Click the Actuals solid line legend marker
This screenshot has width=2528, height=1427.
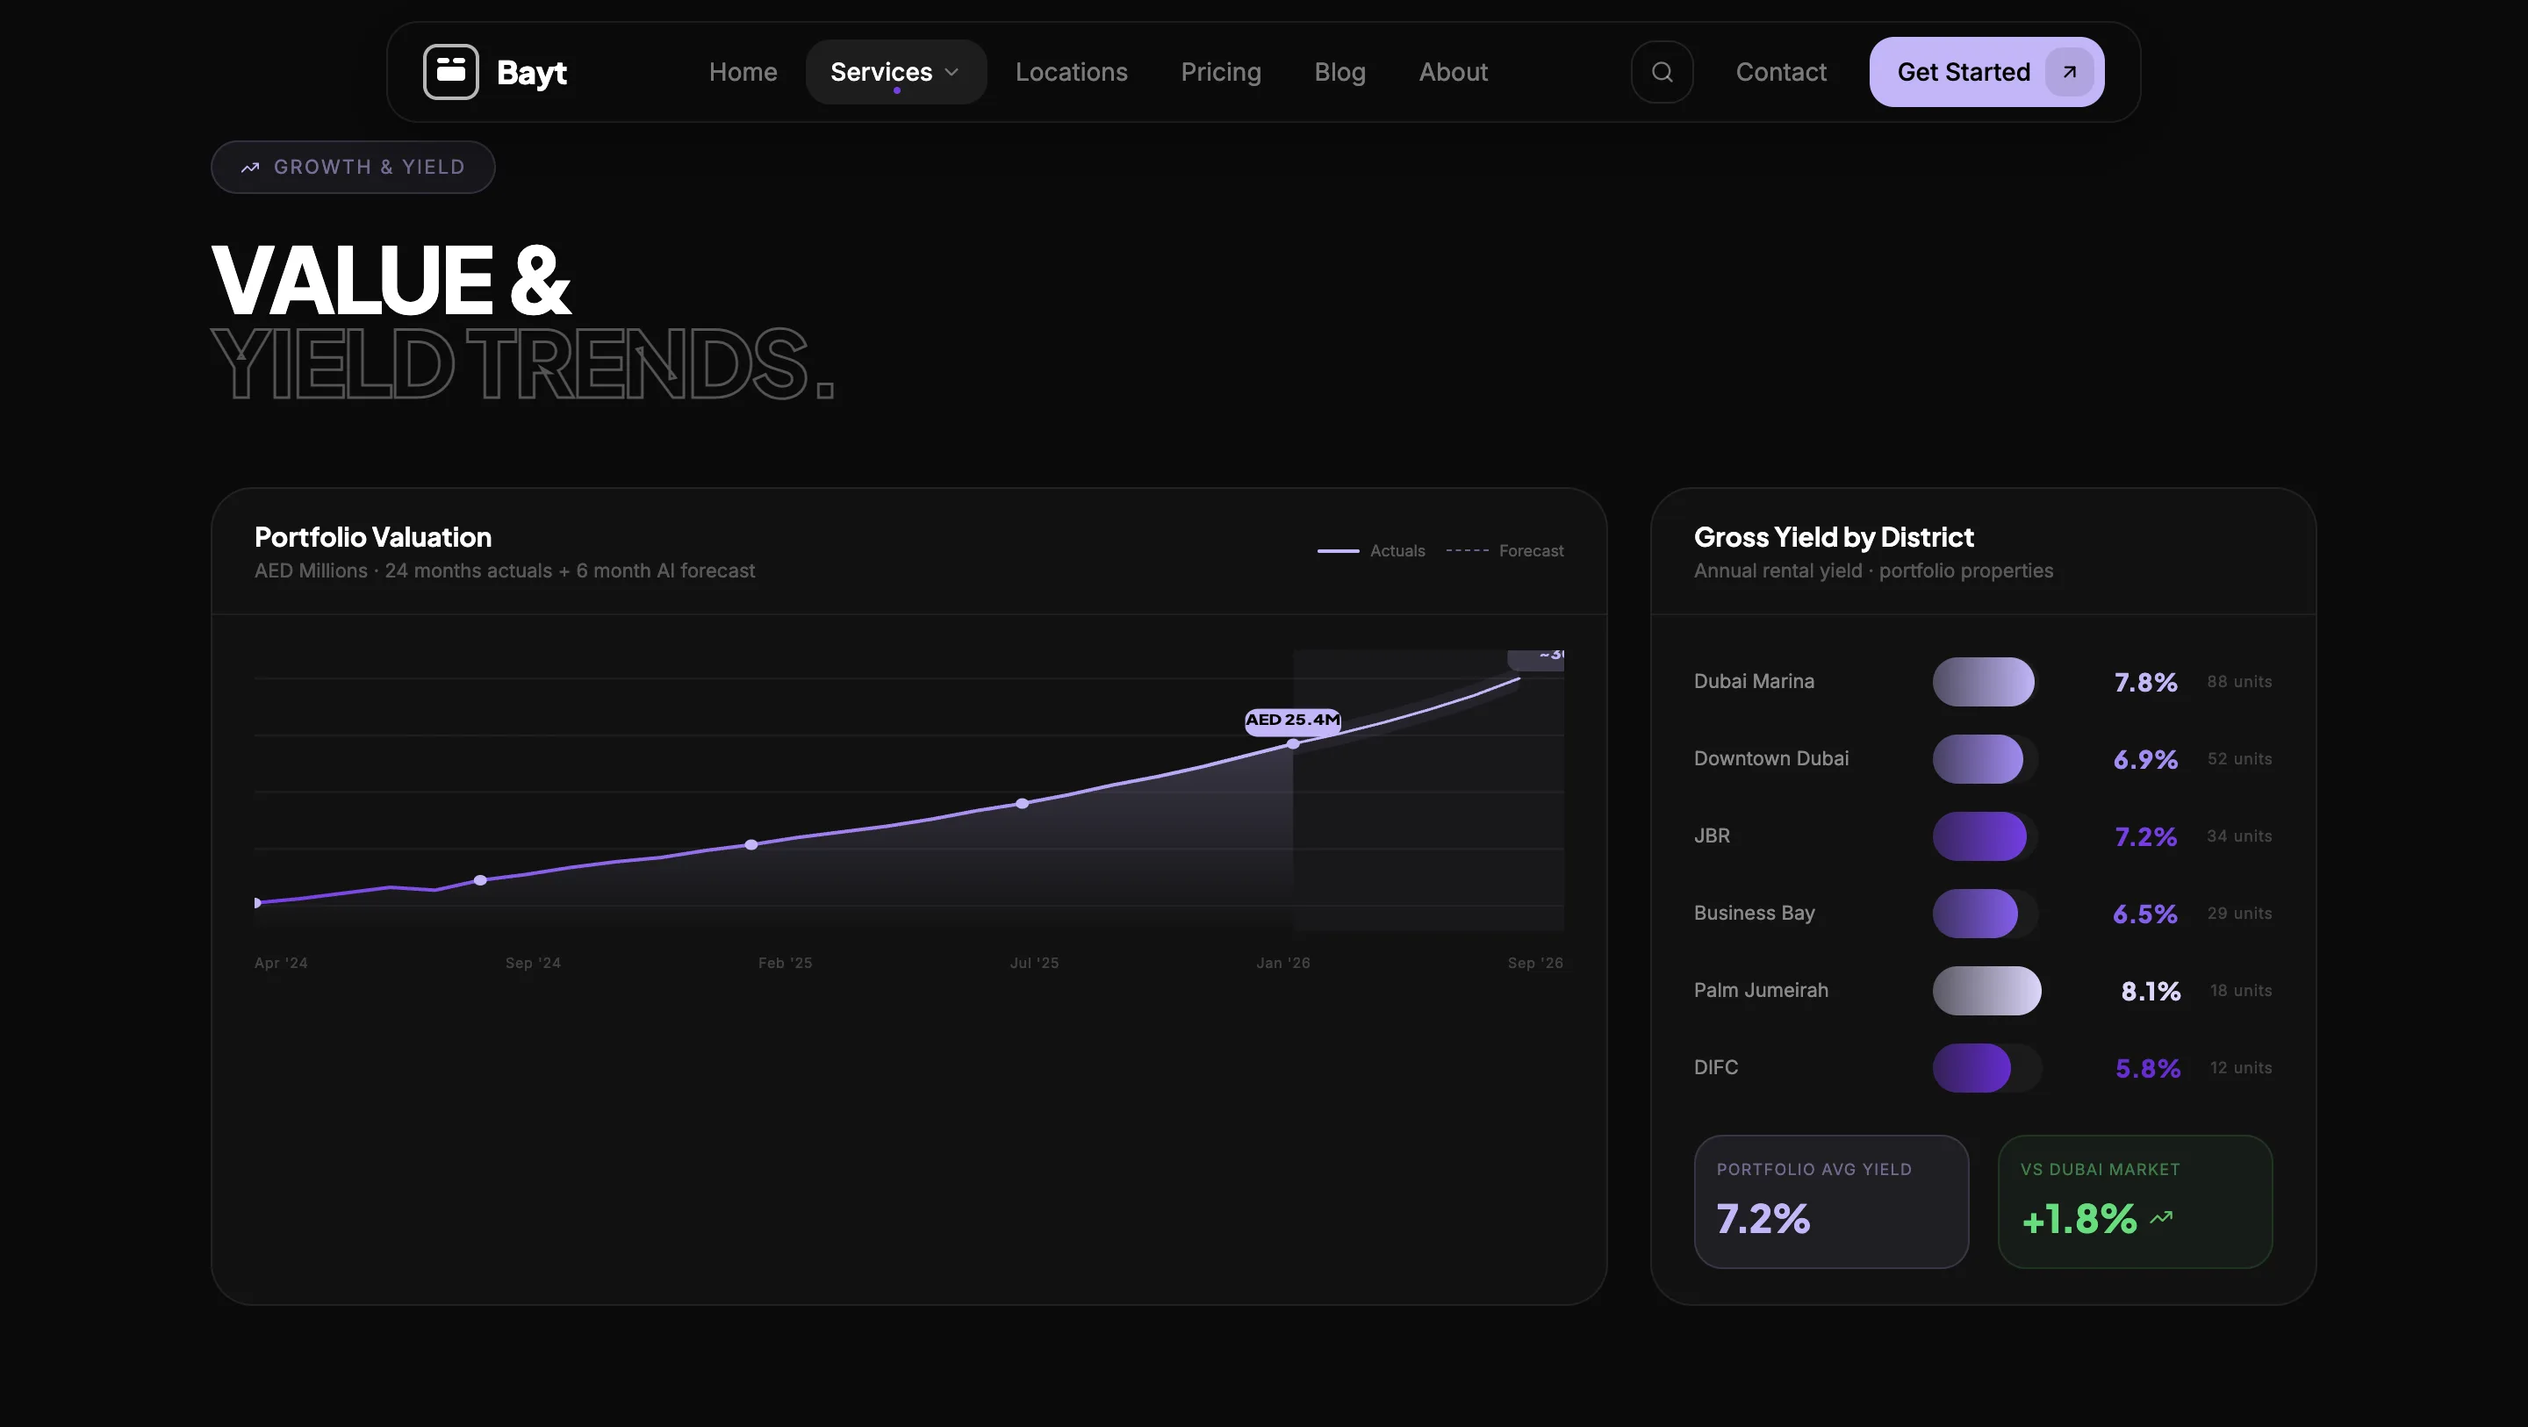(x=1338, y=550)
